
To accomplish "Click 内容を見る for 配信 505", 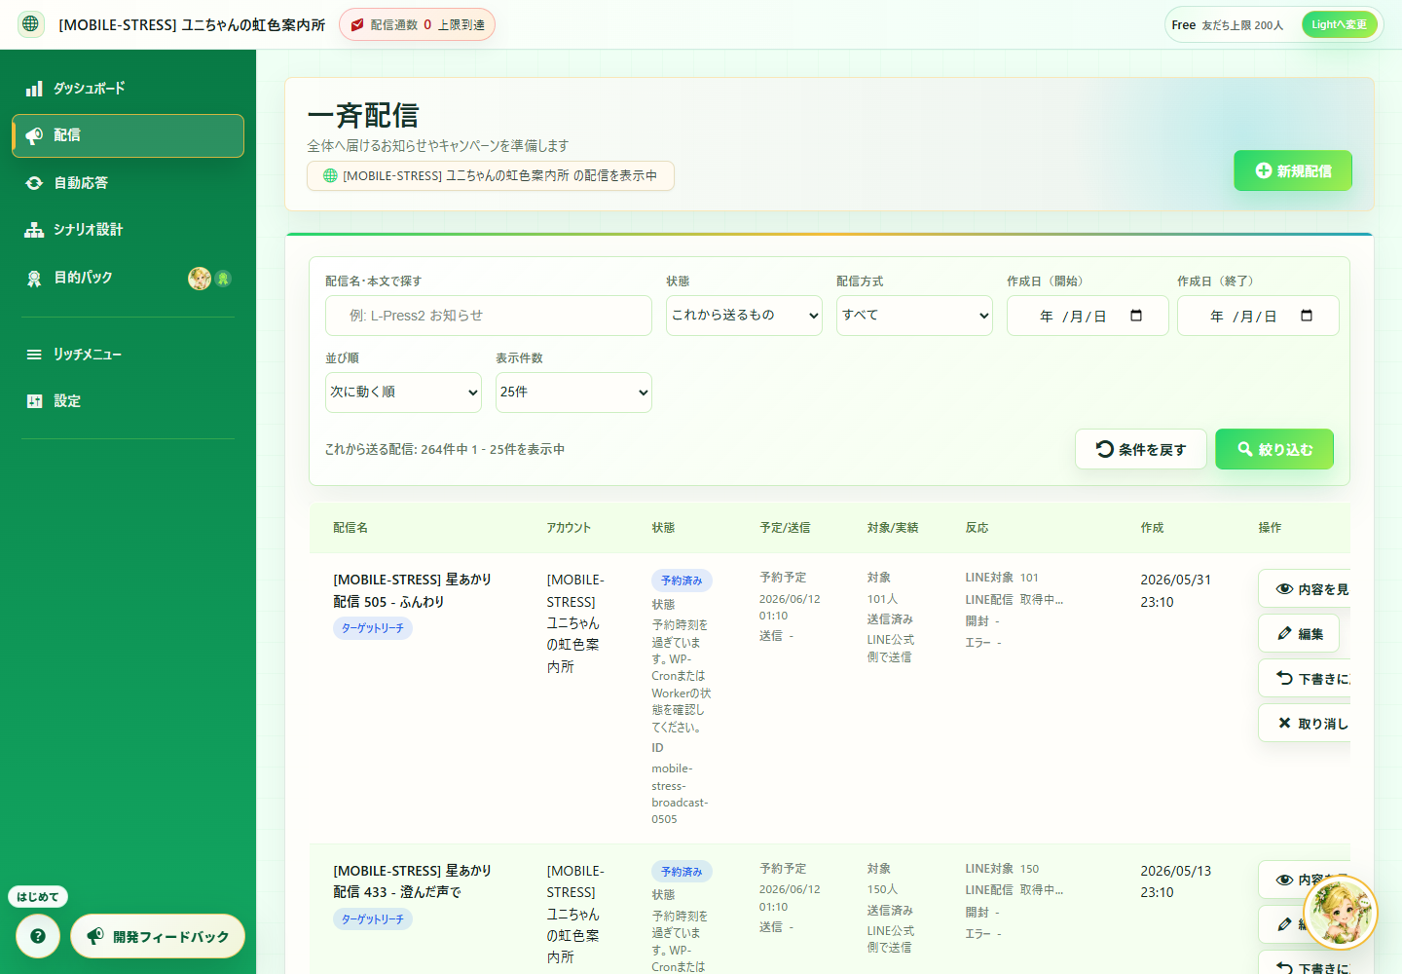I will [1305, 589].
